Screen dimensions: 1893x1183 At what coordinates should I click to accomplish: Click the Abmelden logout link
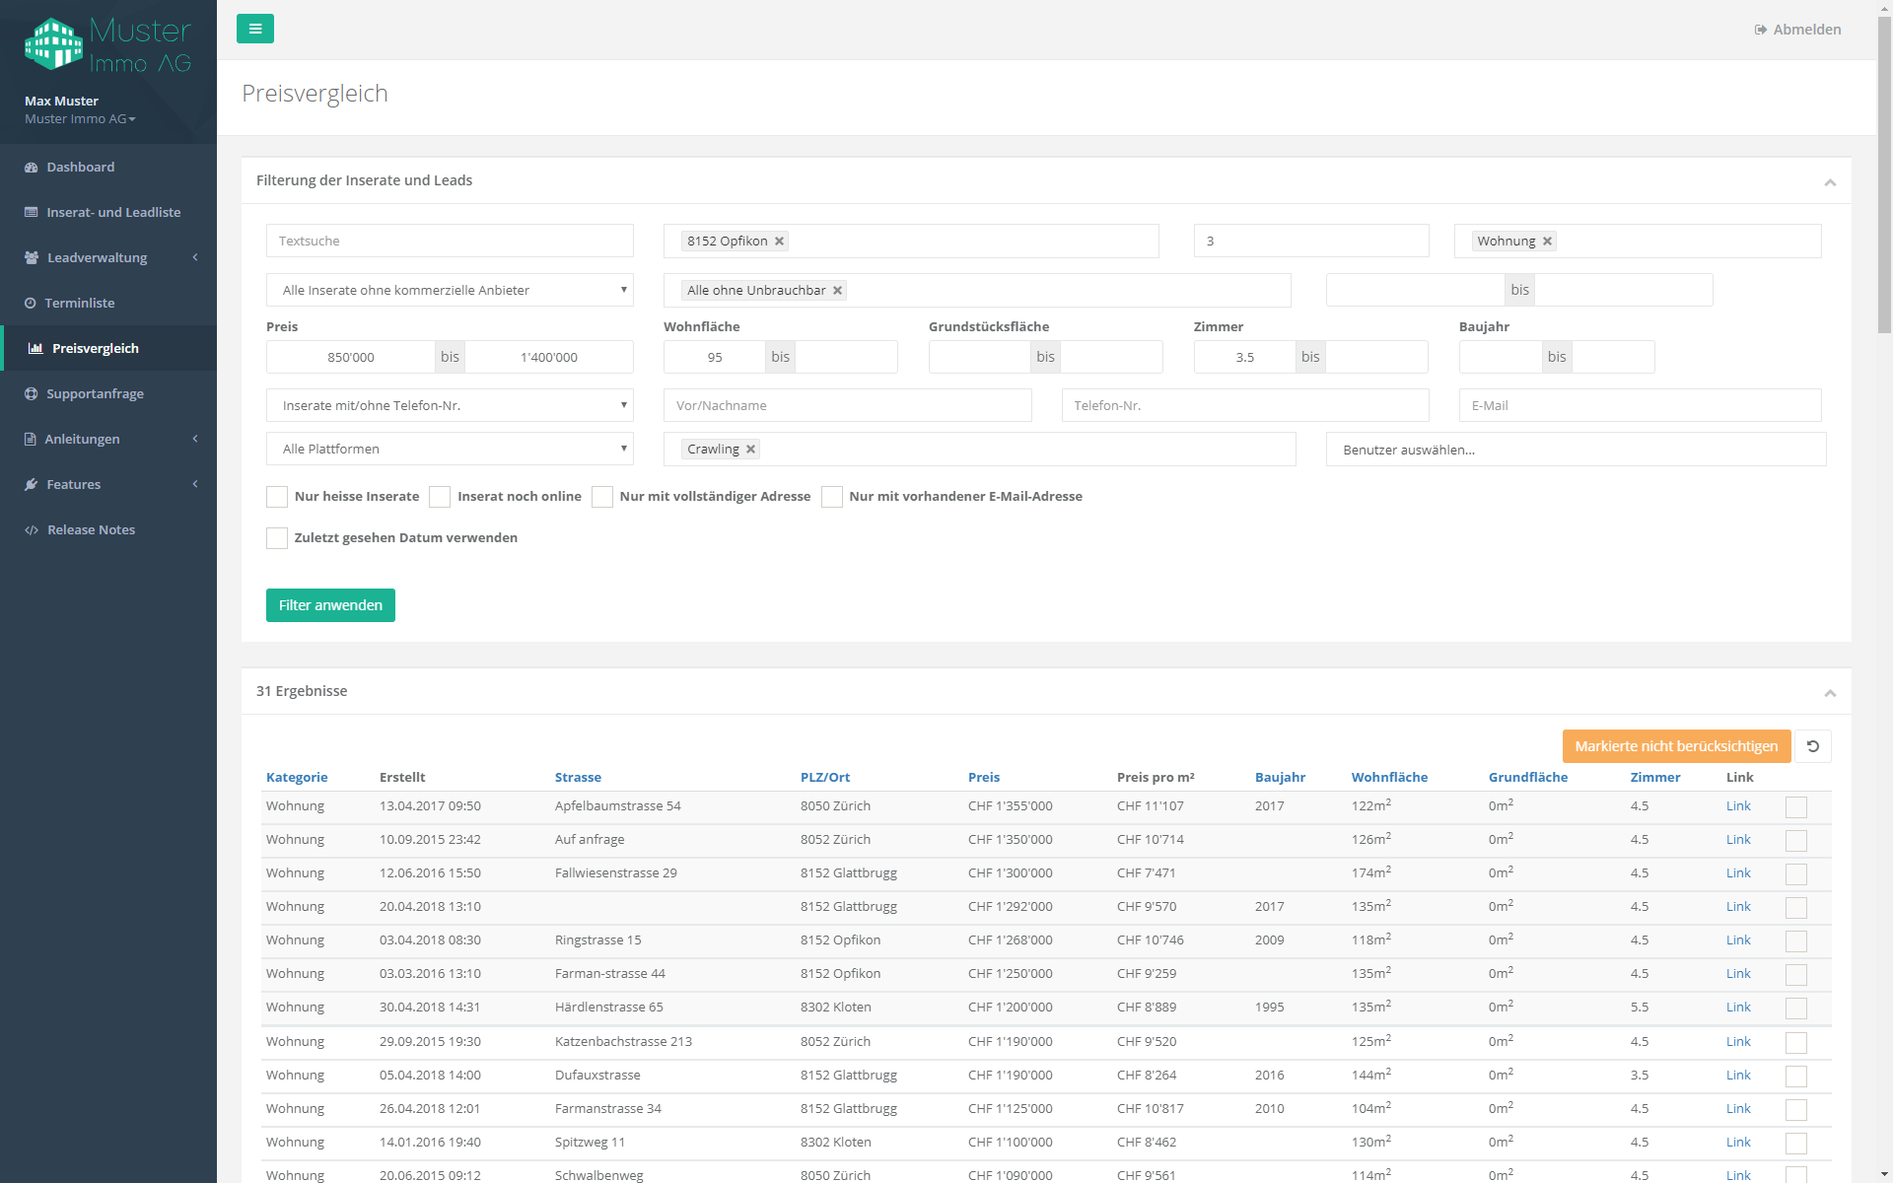(x=1797, y=30)
